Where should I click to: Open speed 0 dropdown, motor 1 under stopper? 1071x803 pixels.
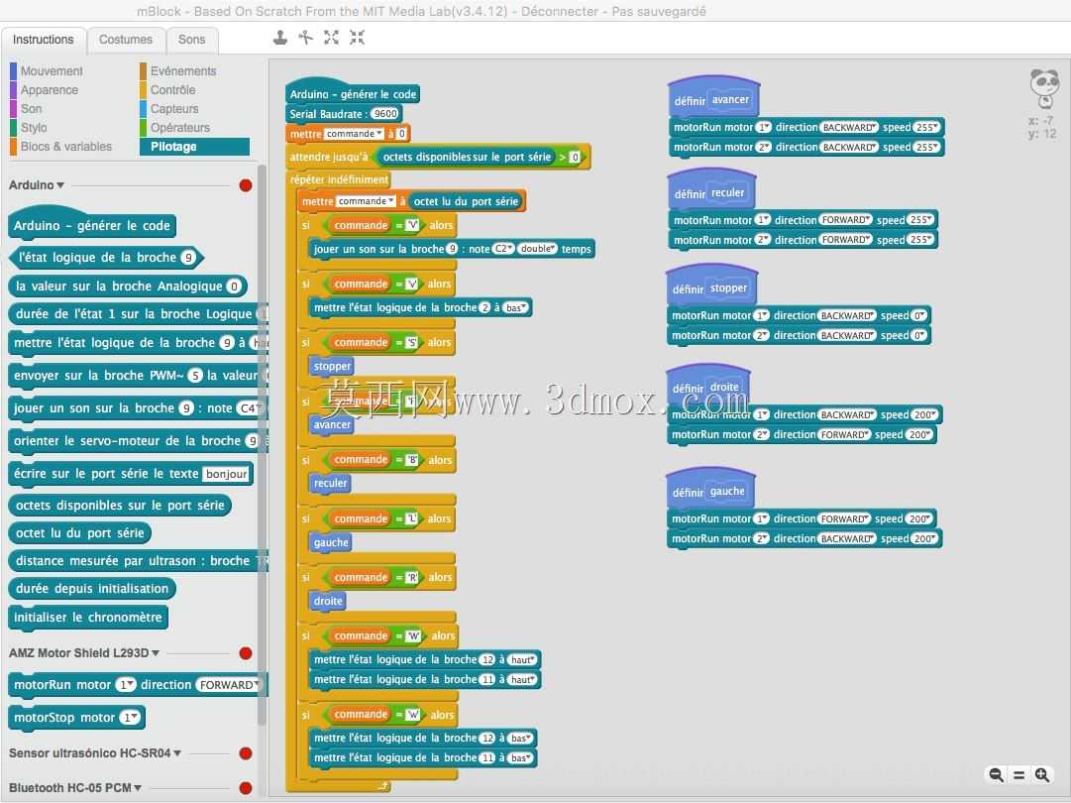919,315
